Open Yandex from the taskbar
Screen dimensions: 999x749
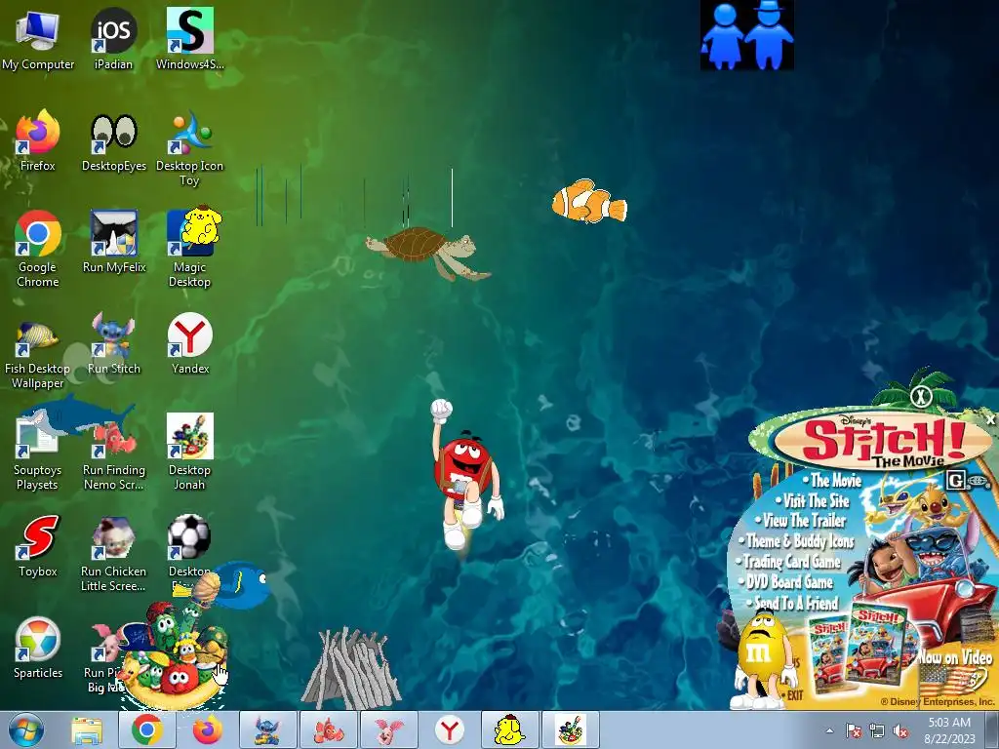pyautogui.click(x=449, y=729)
